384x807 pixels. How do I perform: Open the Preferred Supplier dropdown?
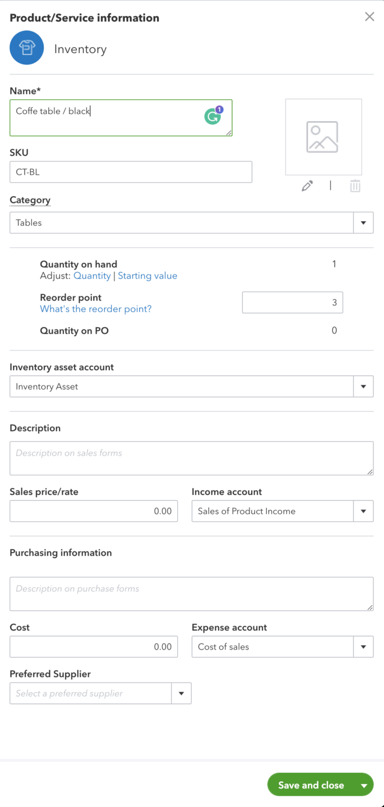click(x=181, y=693)
